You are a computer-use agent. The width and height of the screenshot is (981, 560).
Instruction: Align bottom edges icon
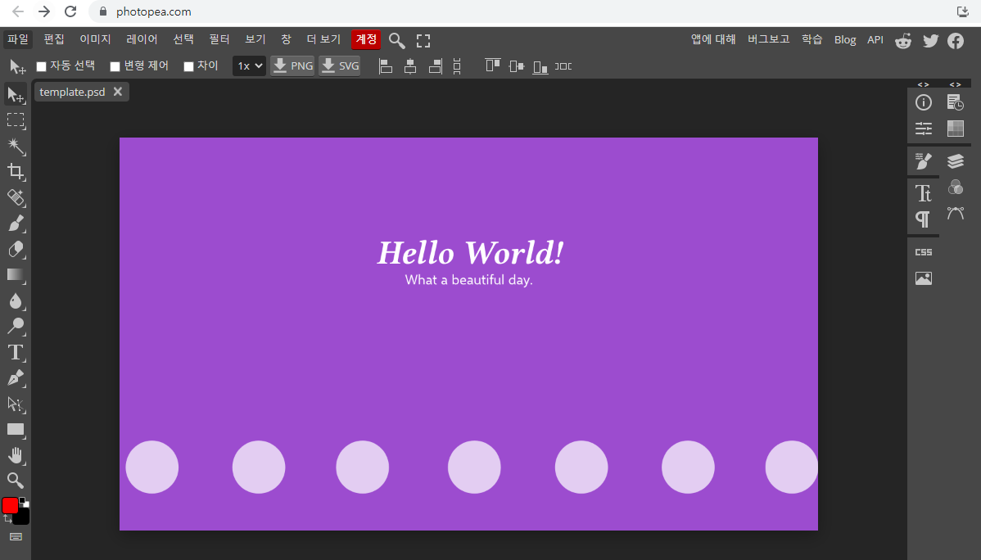pyautogui.click(x=540, y=66)
